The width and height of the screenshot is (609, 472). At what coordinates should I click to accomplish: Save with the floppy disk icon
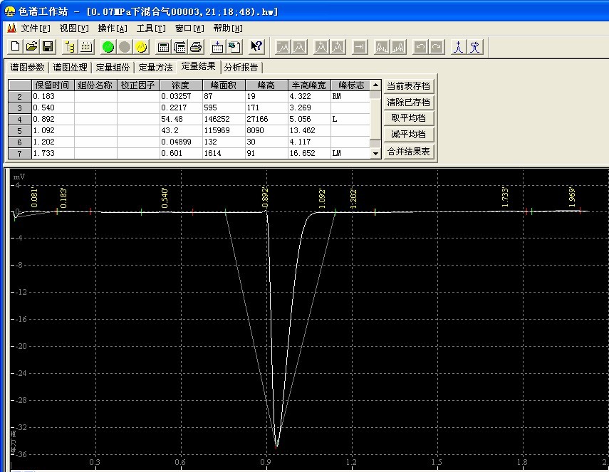[x=48, y=47]
